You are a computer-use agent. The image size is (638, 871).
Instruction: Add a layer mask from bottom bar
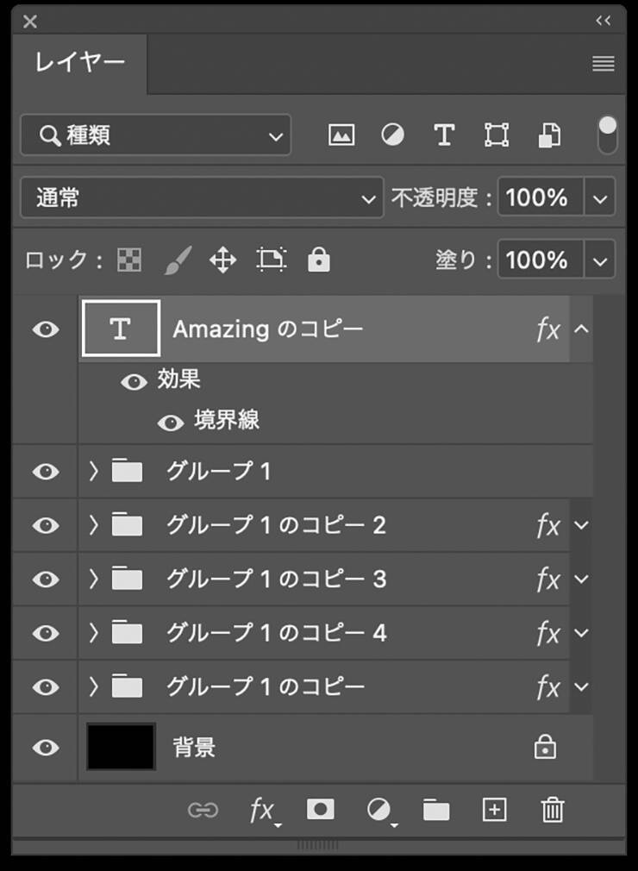[321, 810]
